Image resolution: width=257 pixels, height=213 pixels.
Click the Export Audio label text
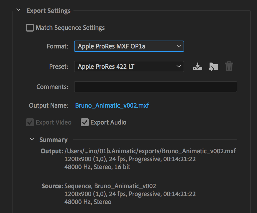pyautogui.click(x=108, y=123)
